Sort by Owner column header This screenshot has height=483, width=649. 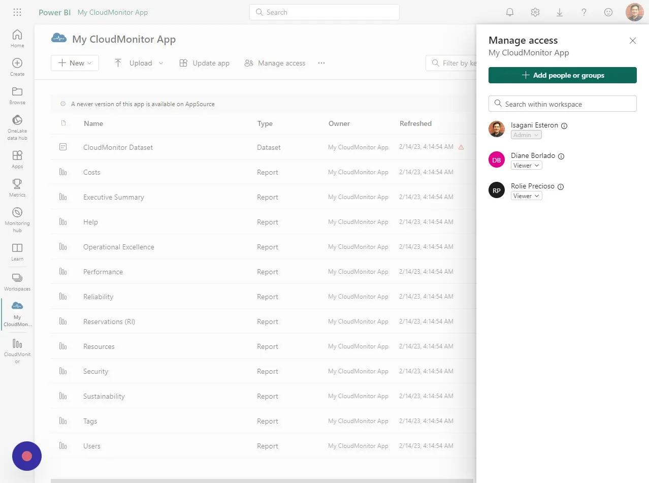[339, 123]
